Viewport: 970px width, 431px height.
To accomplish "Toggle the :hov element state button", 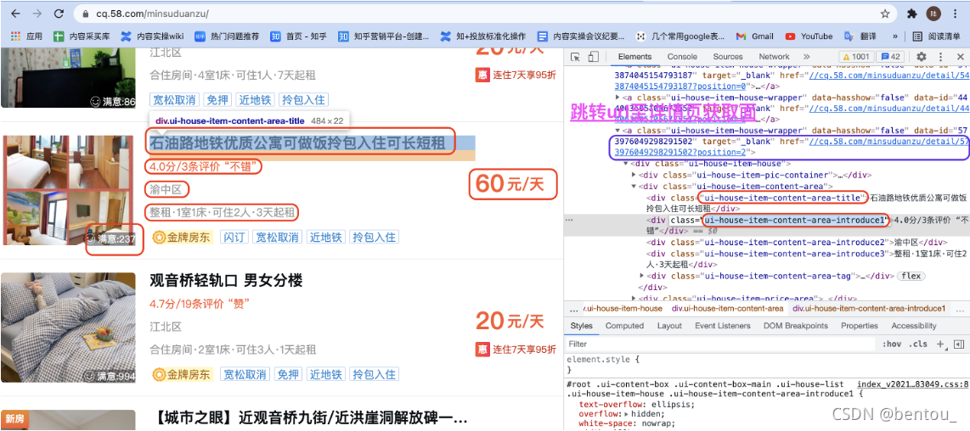I will point(892,344).
